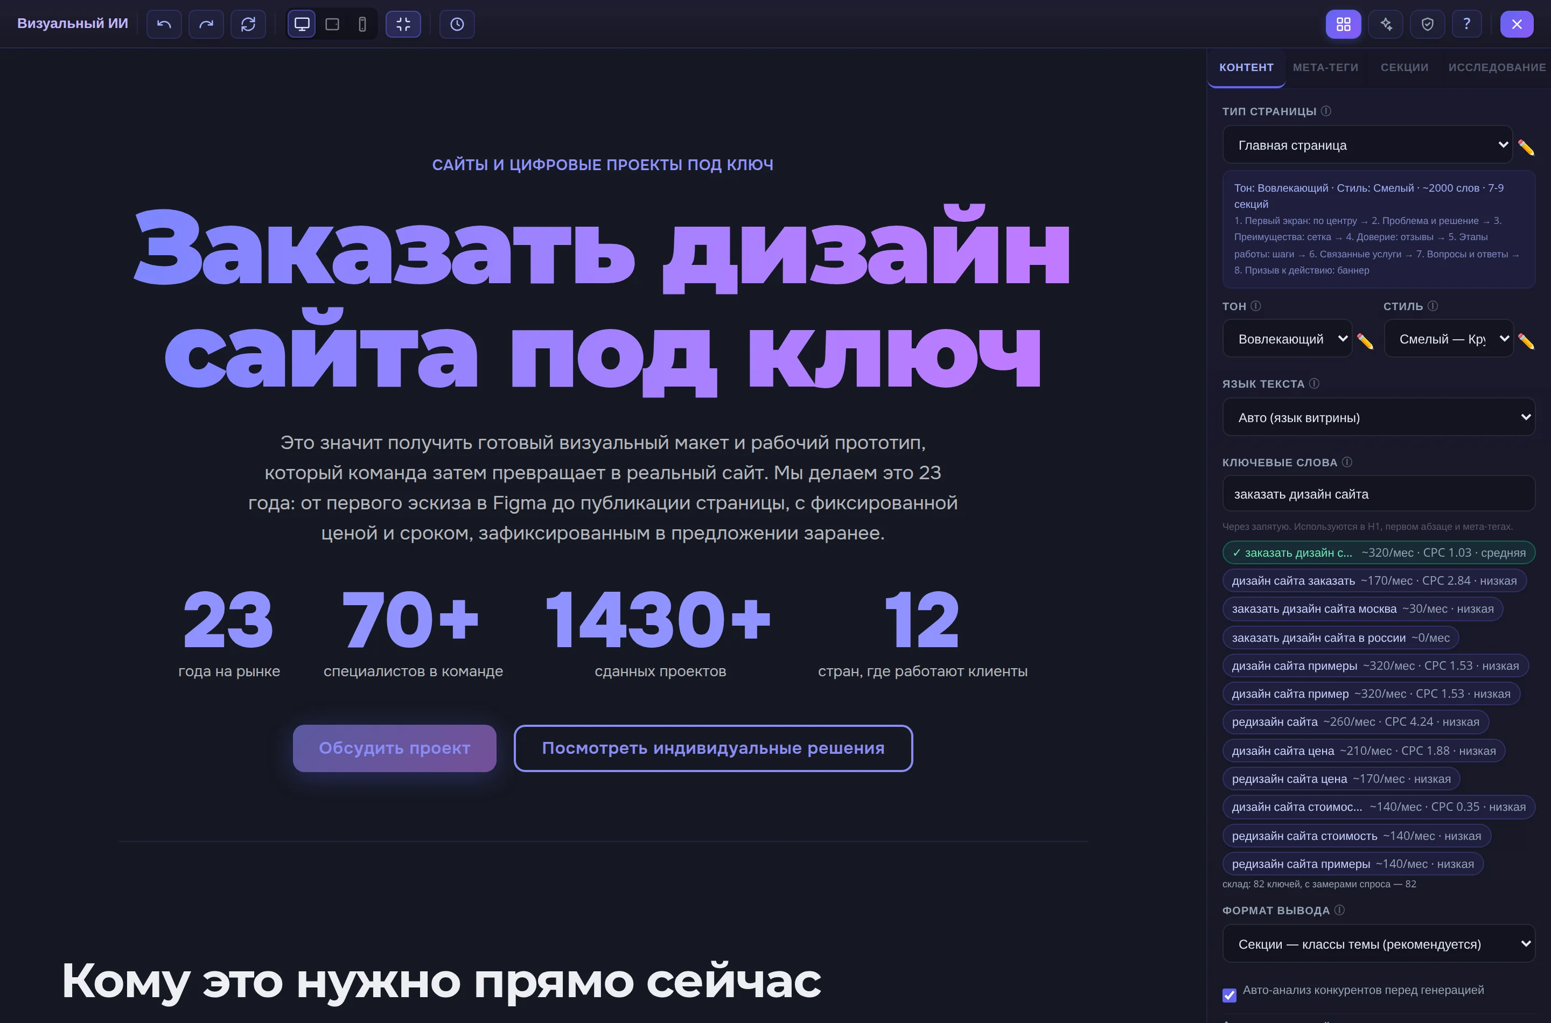Screen dimensions: 1551x1023
Task: Toggle the grid panel icon
Action: [1344, 24]
